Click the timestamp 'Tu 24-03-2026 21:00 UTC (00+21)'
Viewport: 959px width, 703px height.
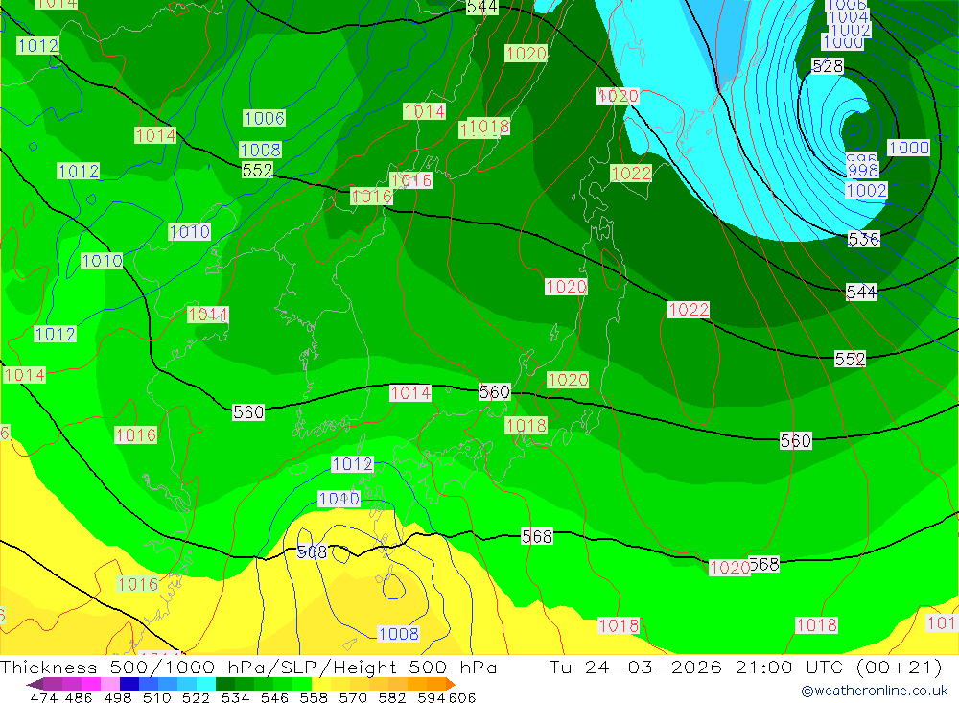745,667
